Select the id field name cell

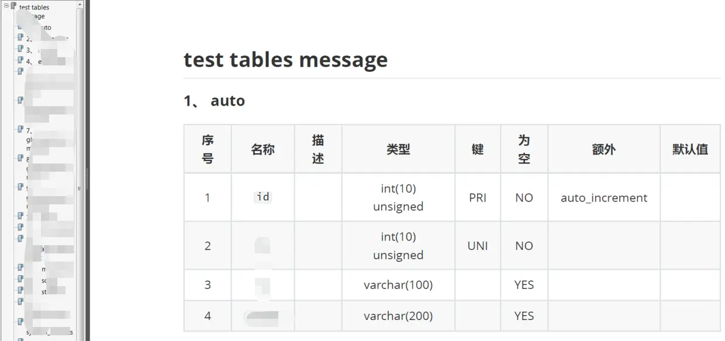(x=263, y=197)
